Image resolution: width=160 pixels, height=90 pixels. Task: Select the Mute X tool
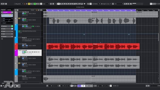[x=70, y=4]
